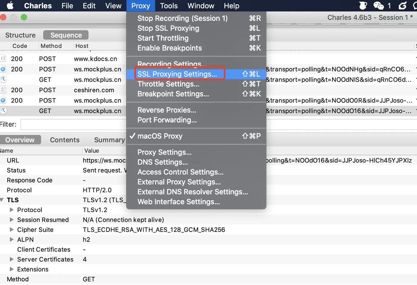
Task: Choose Stop SSL Proxying
Action: [196, 28]
